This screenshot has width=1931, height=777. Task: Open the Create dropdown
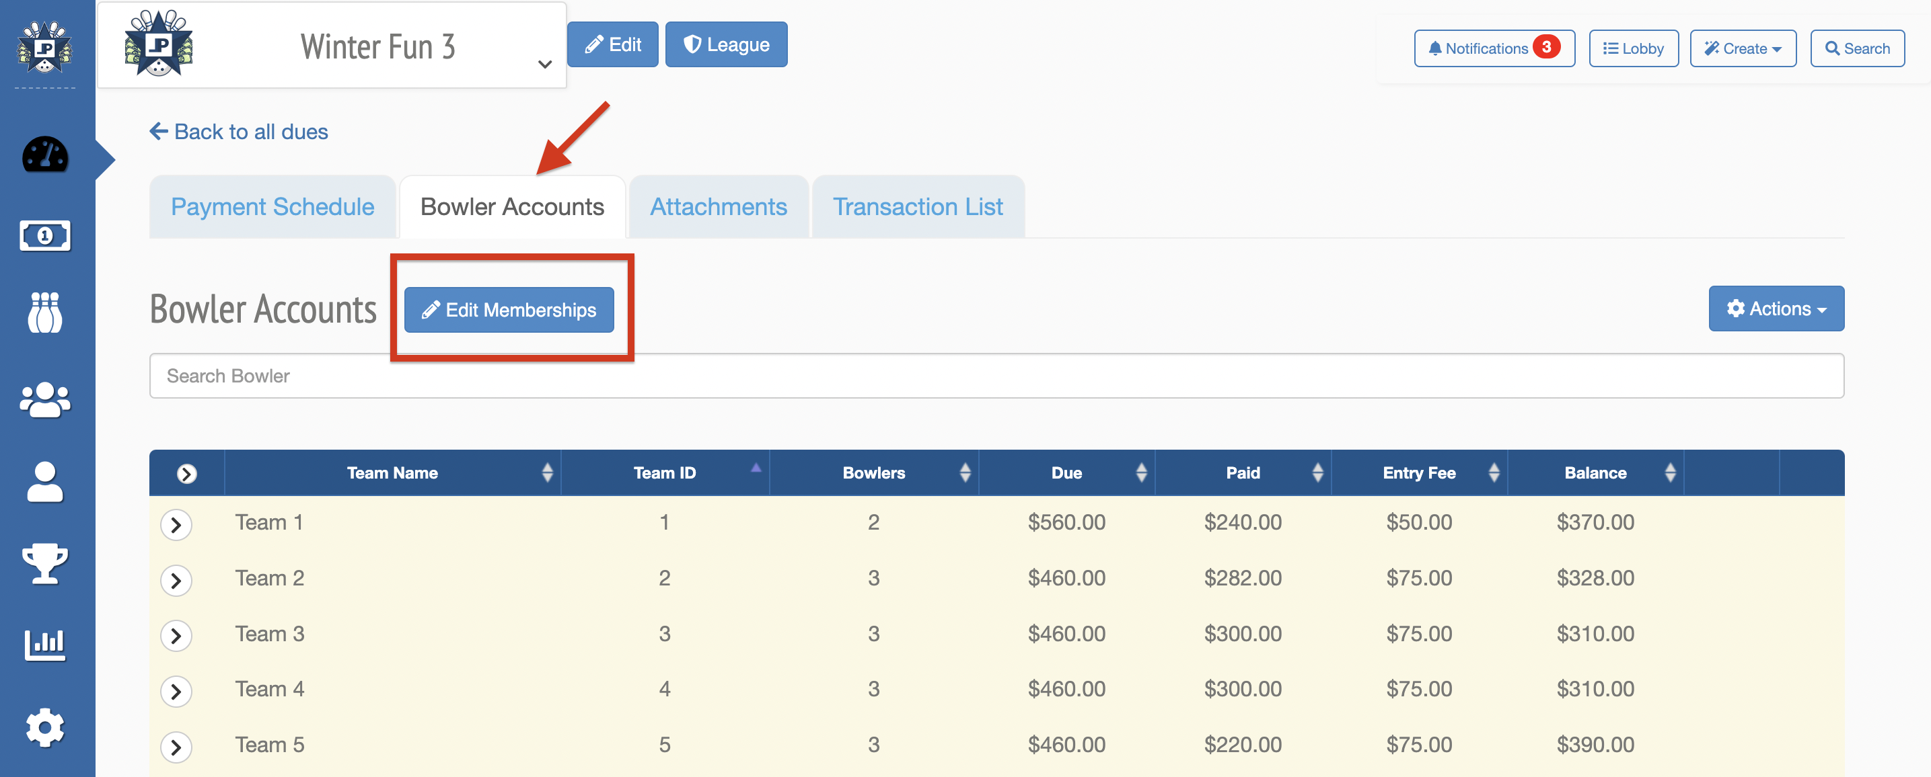(1742, 48)
